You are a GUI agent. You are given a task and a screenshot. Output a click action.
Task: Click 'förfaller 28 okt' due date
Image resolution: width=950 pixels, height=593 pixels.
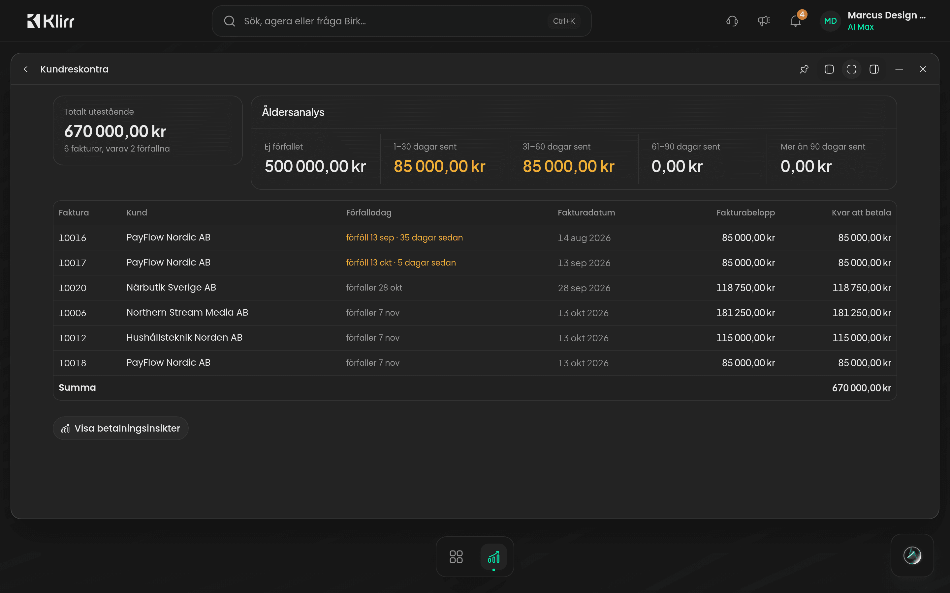(x=374, y=288)
